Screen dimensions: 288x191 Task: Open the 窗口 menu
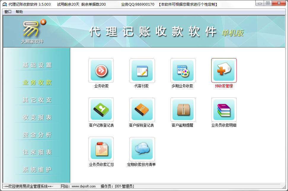(x=8, y=12)
